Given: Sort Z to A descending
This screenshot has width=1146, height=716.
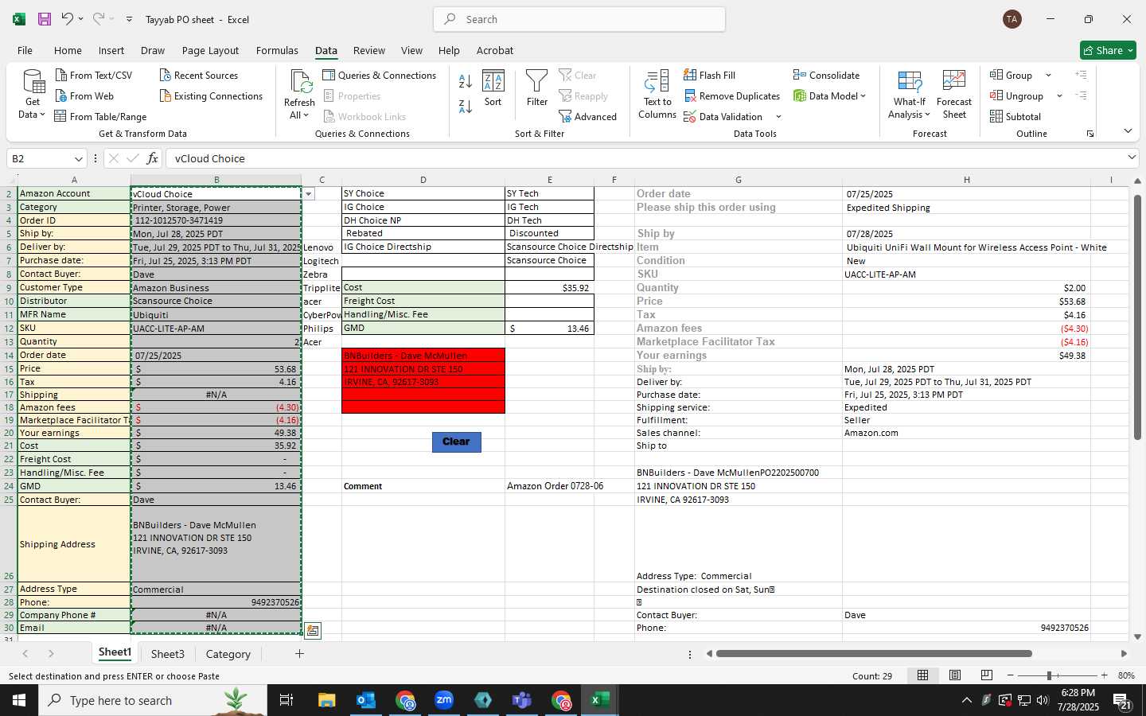Looking at the screenshot, I should coord(466,106).
